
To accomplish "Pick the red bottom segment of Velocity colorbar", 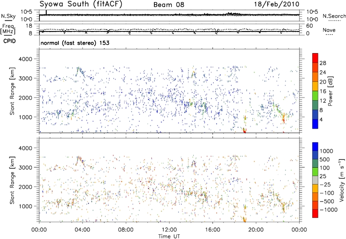I will (315, 214).
